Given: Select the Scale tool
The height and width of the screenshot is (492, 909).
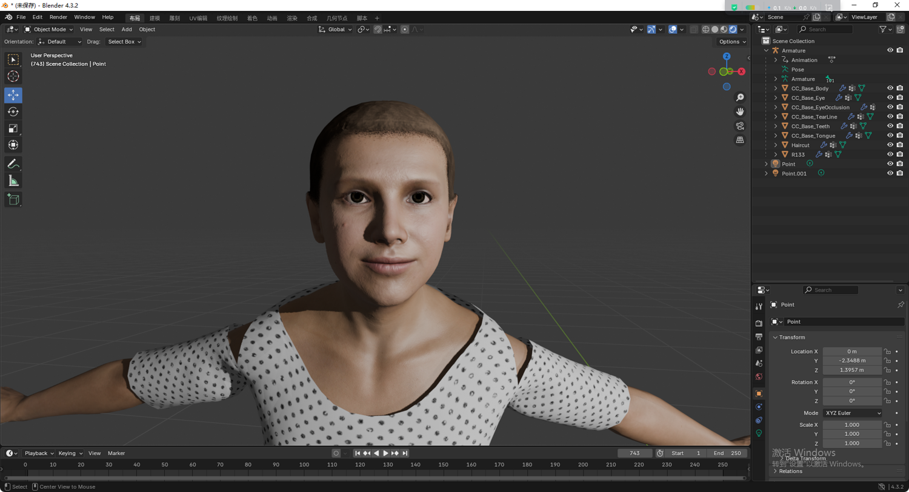Looking at the screenshot, I should point(13,128).
